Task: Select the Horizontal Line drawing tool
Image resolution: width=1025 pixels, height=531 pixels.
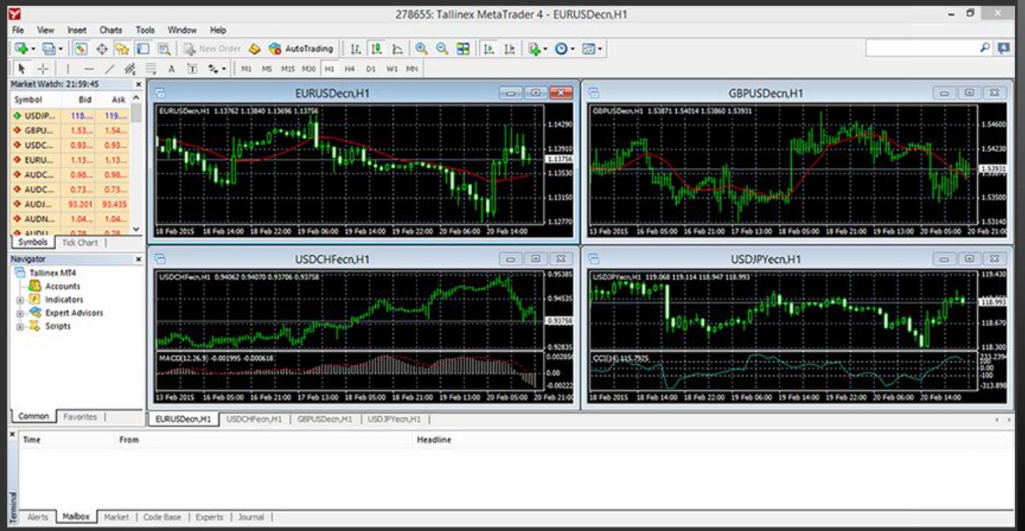Action: point(89,68)
